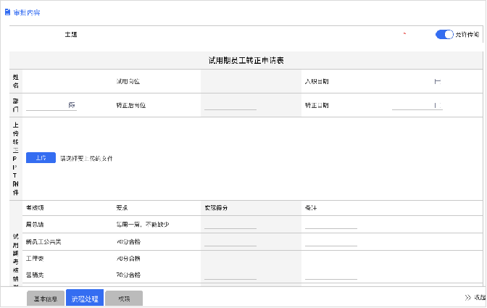Click the 转正后岗位 label
487x308 pixels.
click(x=131, y=106)
